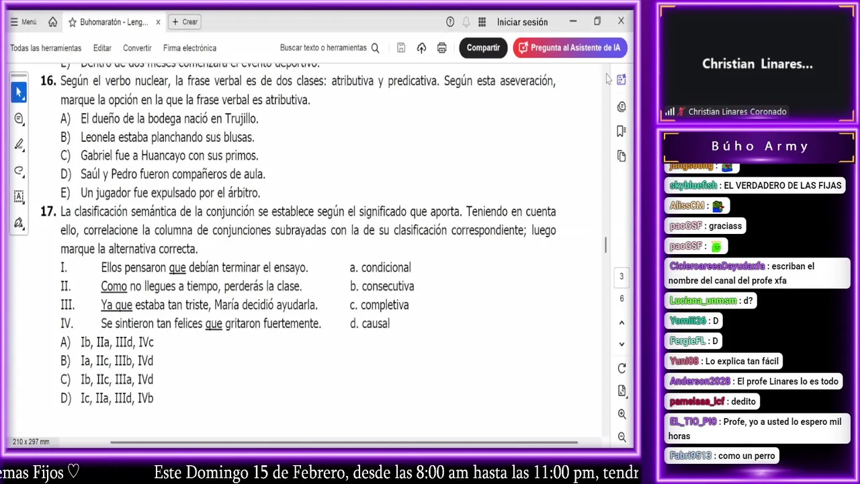
Task: Click chat message 'Lo explica tan fácil'
Action: click(x=742, y=361)
